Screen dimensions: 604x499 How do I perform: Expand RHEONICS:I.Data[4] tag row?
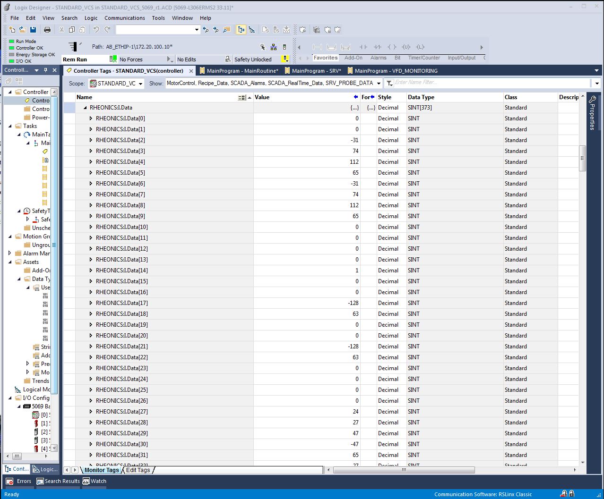(x=91, y=162)
